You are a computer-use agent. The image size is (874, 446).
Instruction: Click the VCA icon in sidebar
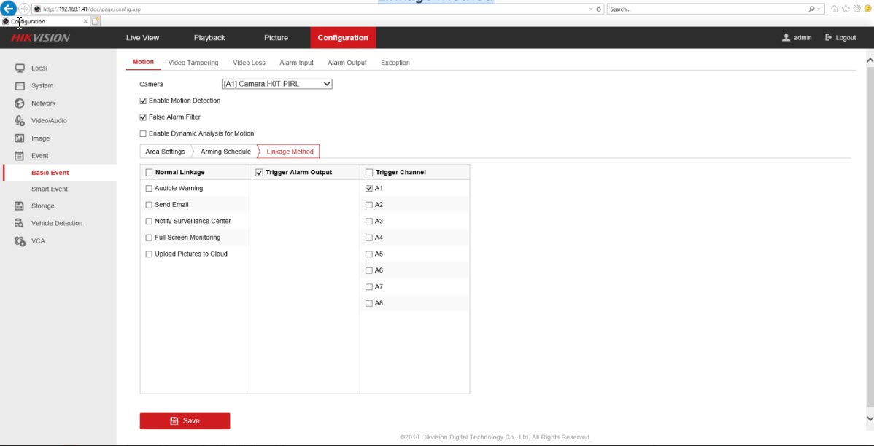tap(20, 241)
